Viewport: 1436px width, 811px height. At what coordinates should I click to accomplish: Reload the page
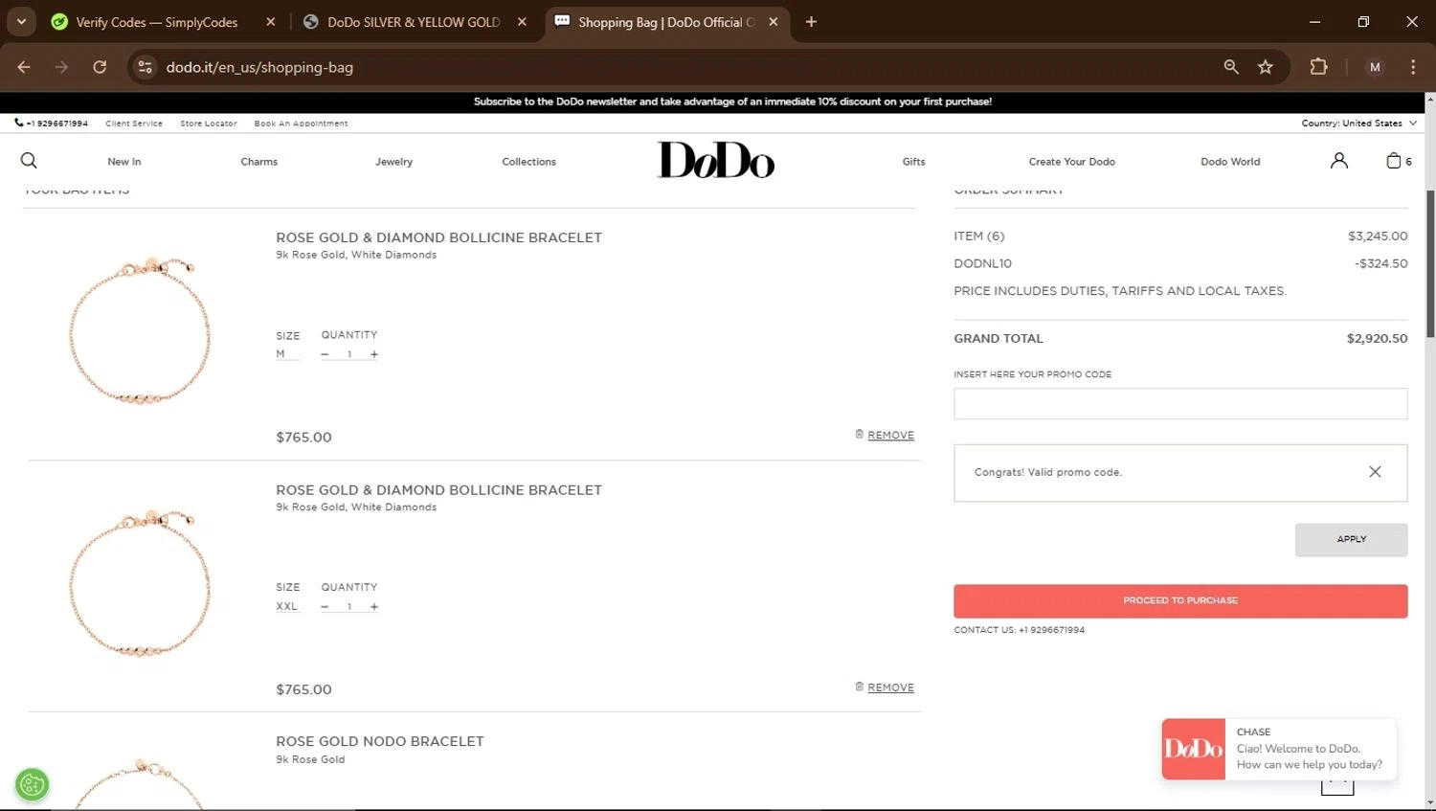coord(100,67)
